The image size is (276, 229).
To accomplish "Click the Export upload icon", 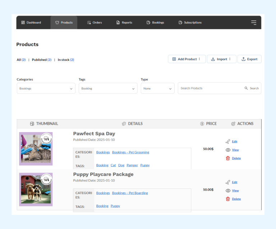I will pyautogui.click(x=243, y=59).
